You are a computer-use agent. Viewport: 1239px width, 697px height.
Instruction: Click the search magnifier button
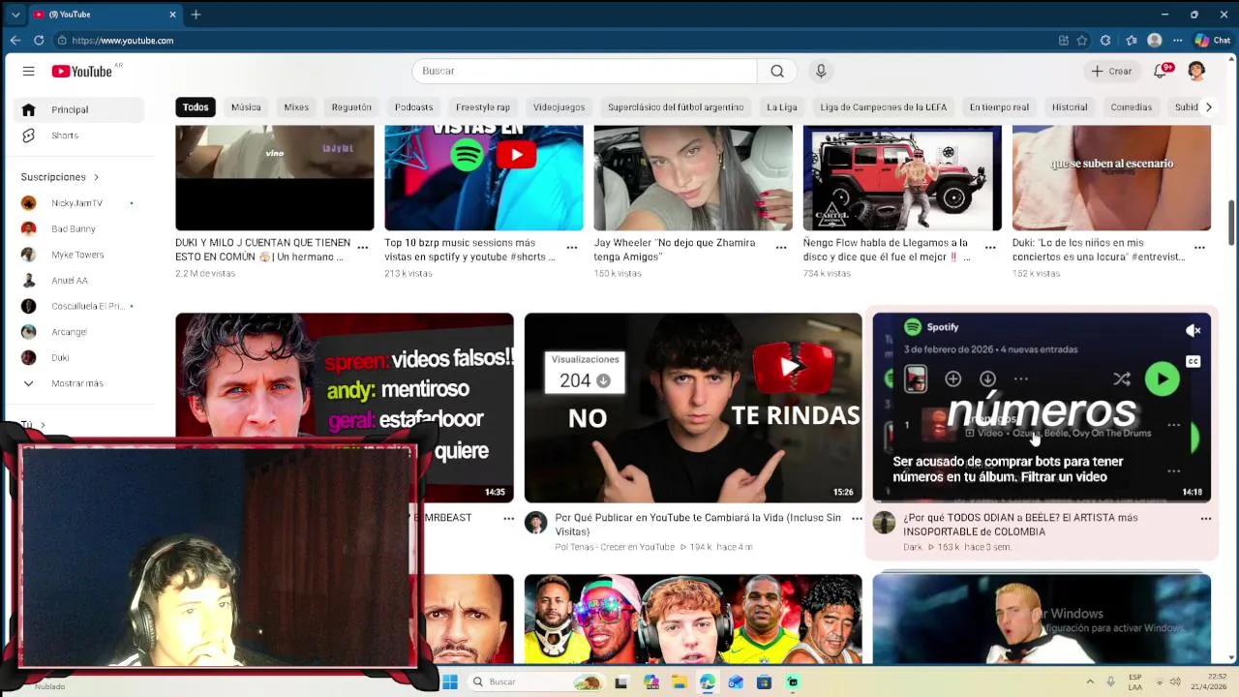tap(777, 71)
